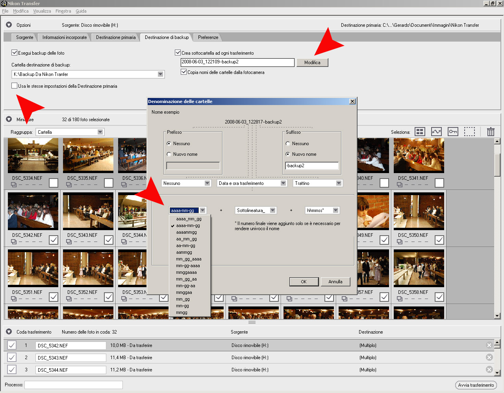Check the DSC_5334.NEF selection checkbox
Image resolution: width=504 pixels, height=393 pixels.
[x=54, y=183]
